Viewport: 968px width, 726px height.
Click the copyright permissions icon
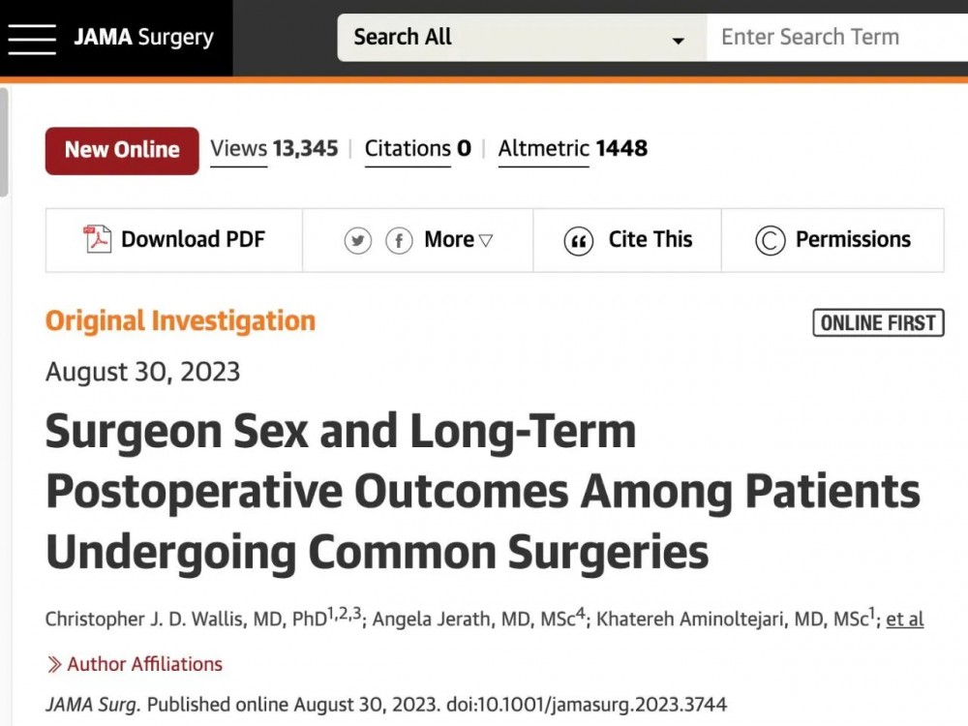pos(770,240)
